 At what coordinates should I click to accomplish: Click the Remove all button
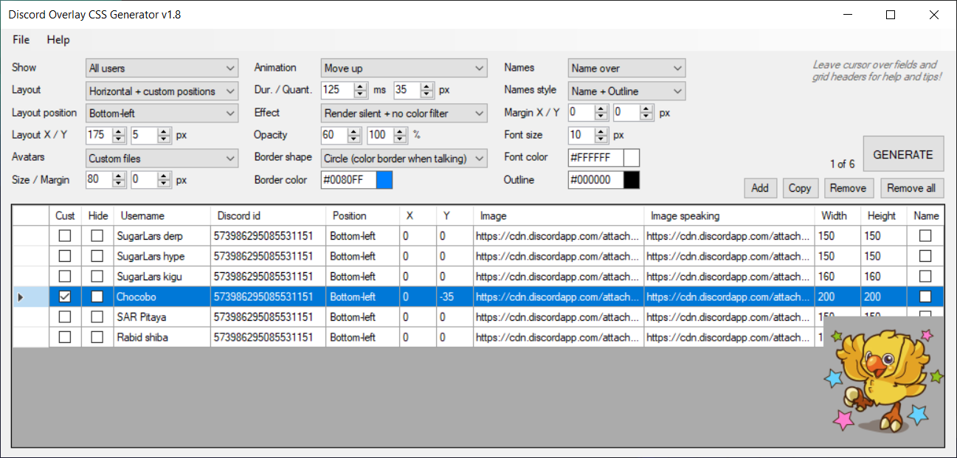pyautogui.click(x=911, y=188)
